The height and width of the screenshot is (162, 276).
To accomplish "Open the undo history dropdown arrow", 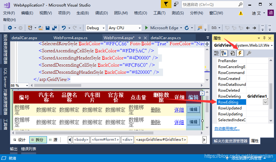I will click(x=69, y=28).
